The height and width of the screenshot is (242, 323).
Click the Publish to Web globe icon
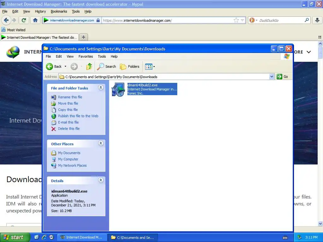point(54,116)
